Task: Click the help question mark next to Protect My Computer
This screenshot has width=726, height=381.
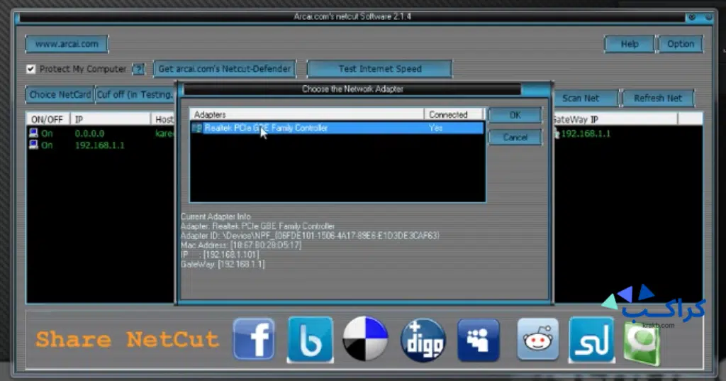Action: tap(138, 69)
